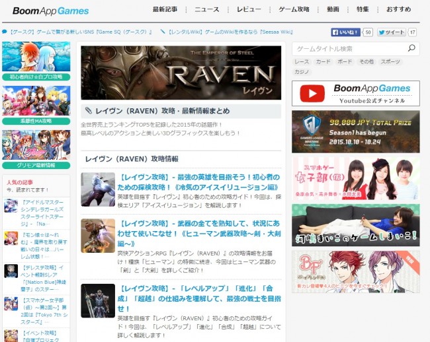Image resolution: width=430 pixels, height=342 pixels.
Task: Open the 白プロ攻略 sidebar banner image
Action: [x=36, y=56]
